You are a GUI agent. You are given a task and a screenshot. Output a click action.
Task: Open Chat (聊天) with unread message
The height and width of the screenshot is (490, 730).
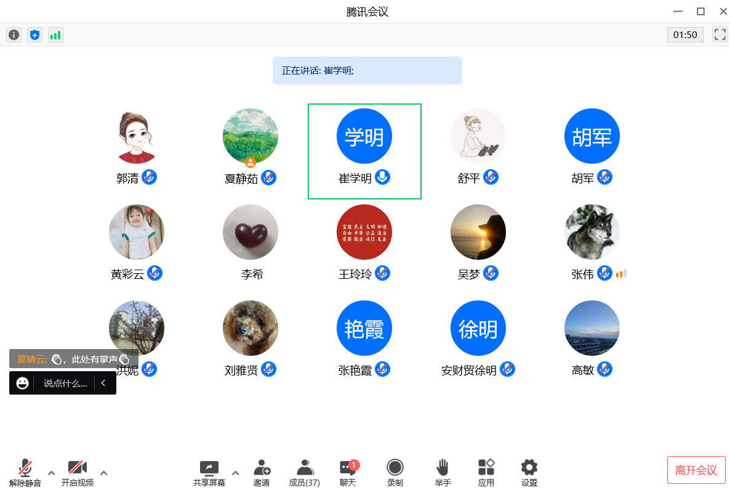click(348, 472)
